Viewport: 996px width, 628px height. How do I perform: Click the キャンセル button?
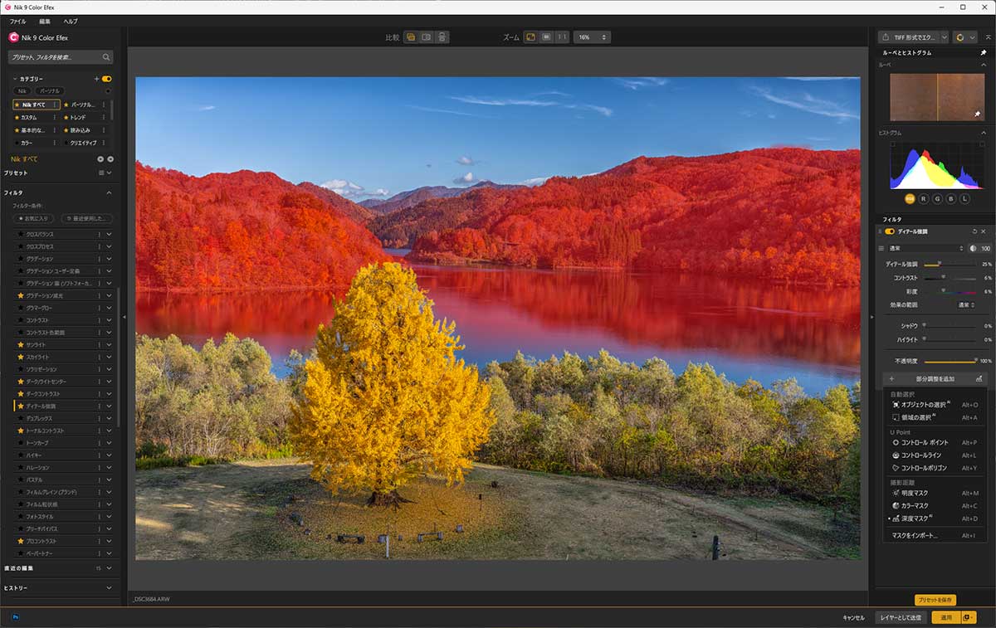[853, 617]
